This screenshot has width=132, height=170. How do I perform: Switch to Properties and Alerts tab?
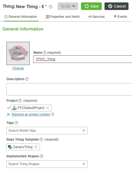click(x=63, y=17)
